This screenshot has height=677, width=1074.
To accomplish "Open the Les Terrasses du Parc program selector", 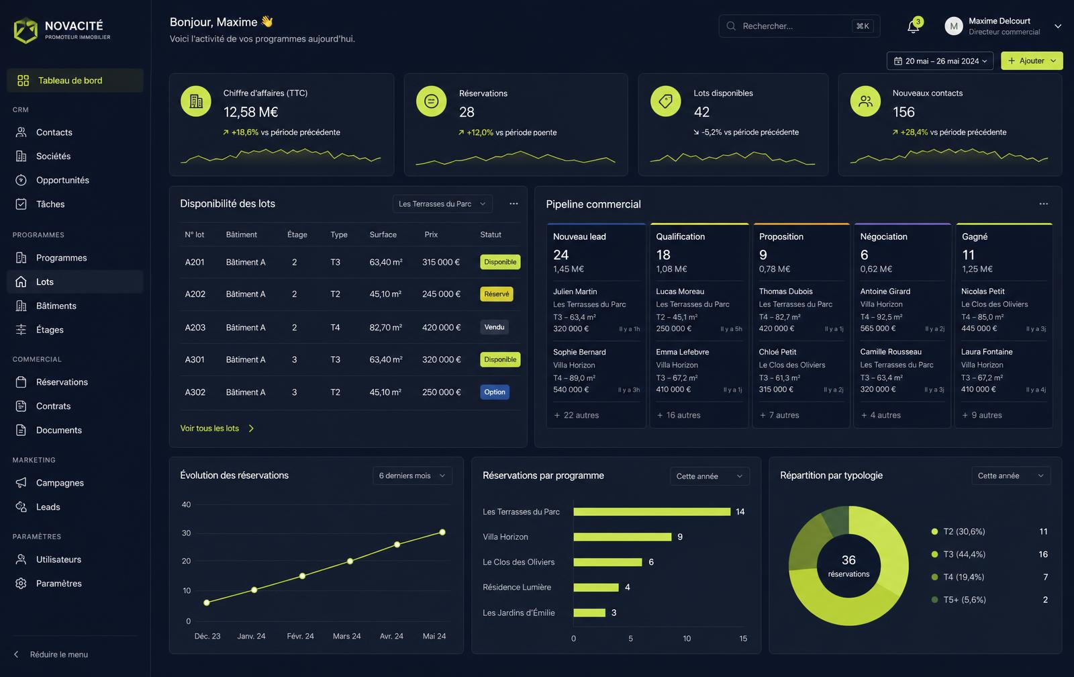I will (x=442, y=204).
